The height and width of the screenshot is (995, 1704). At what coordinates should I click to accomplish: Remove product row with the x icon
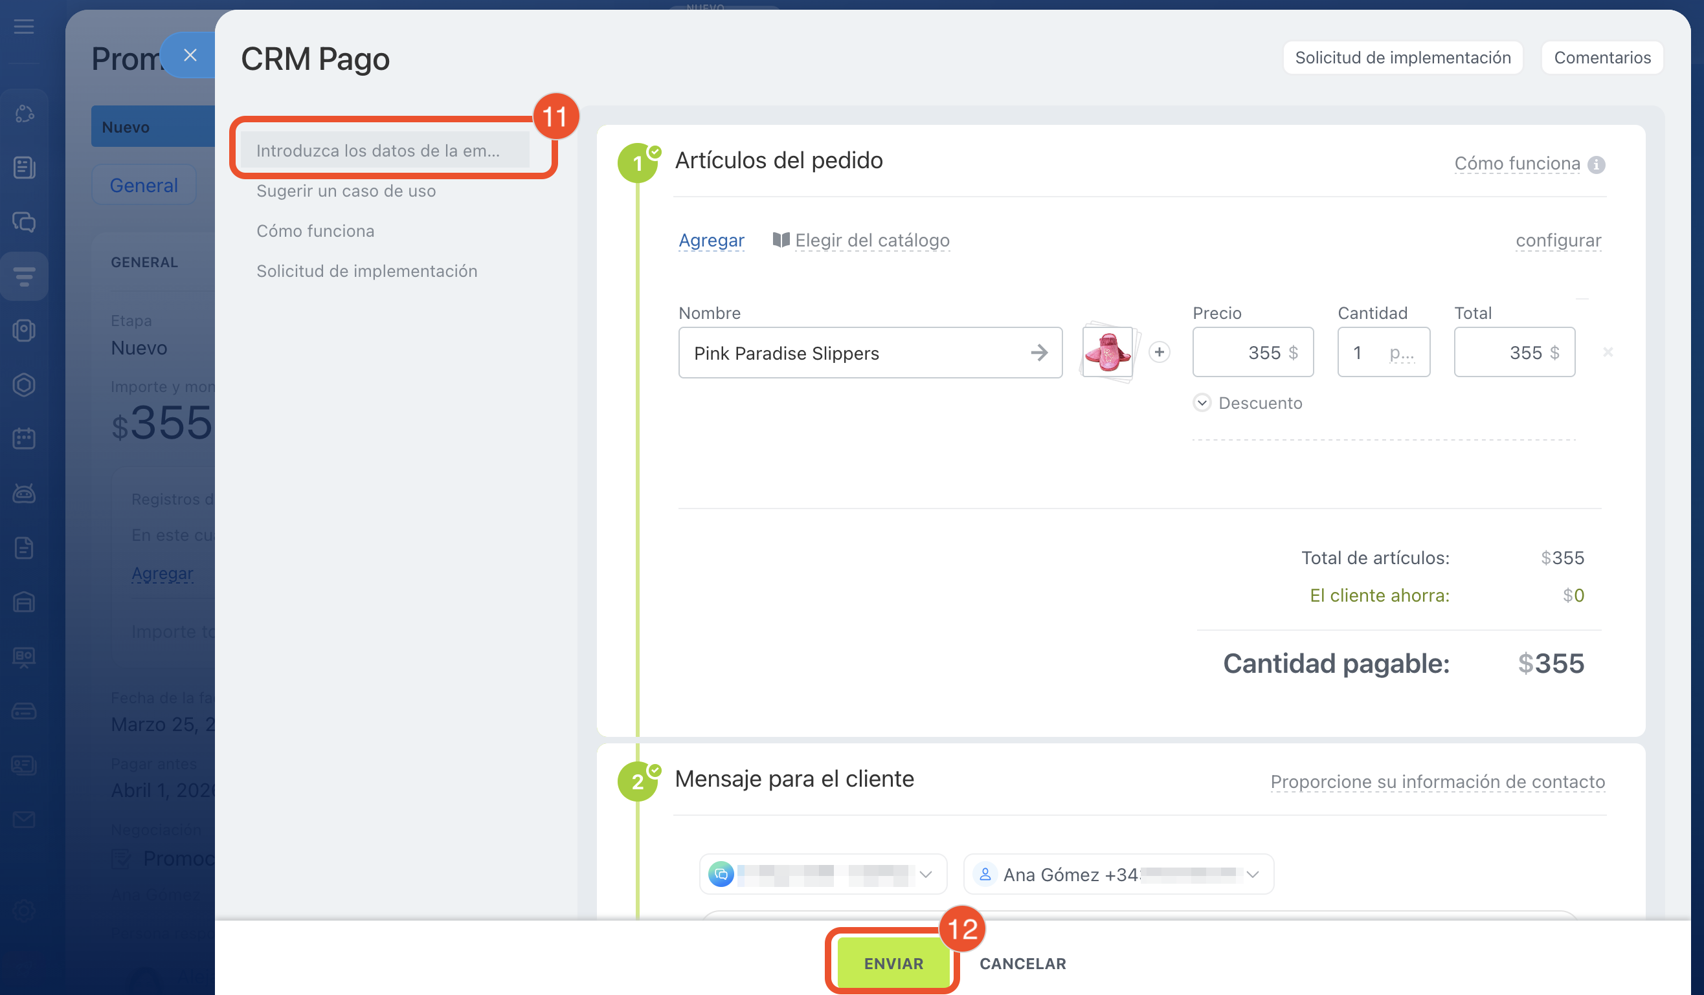tap(1608, 352)
